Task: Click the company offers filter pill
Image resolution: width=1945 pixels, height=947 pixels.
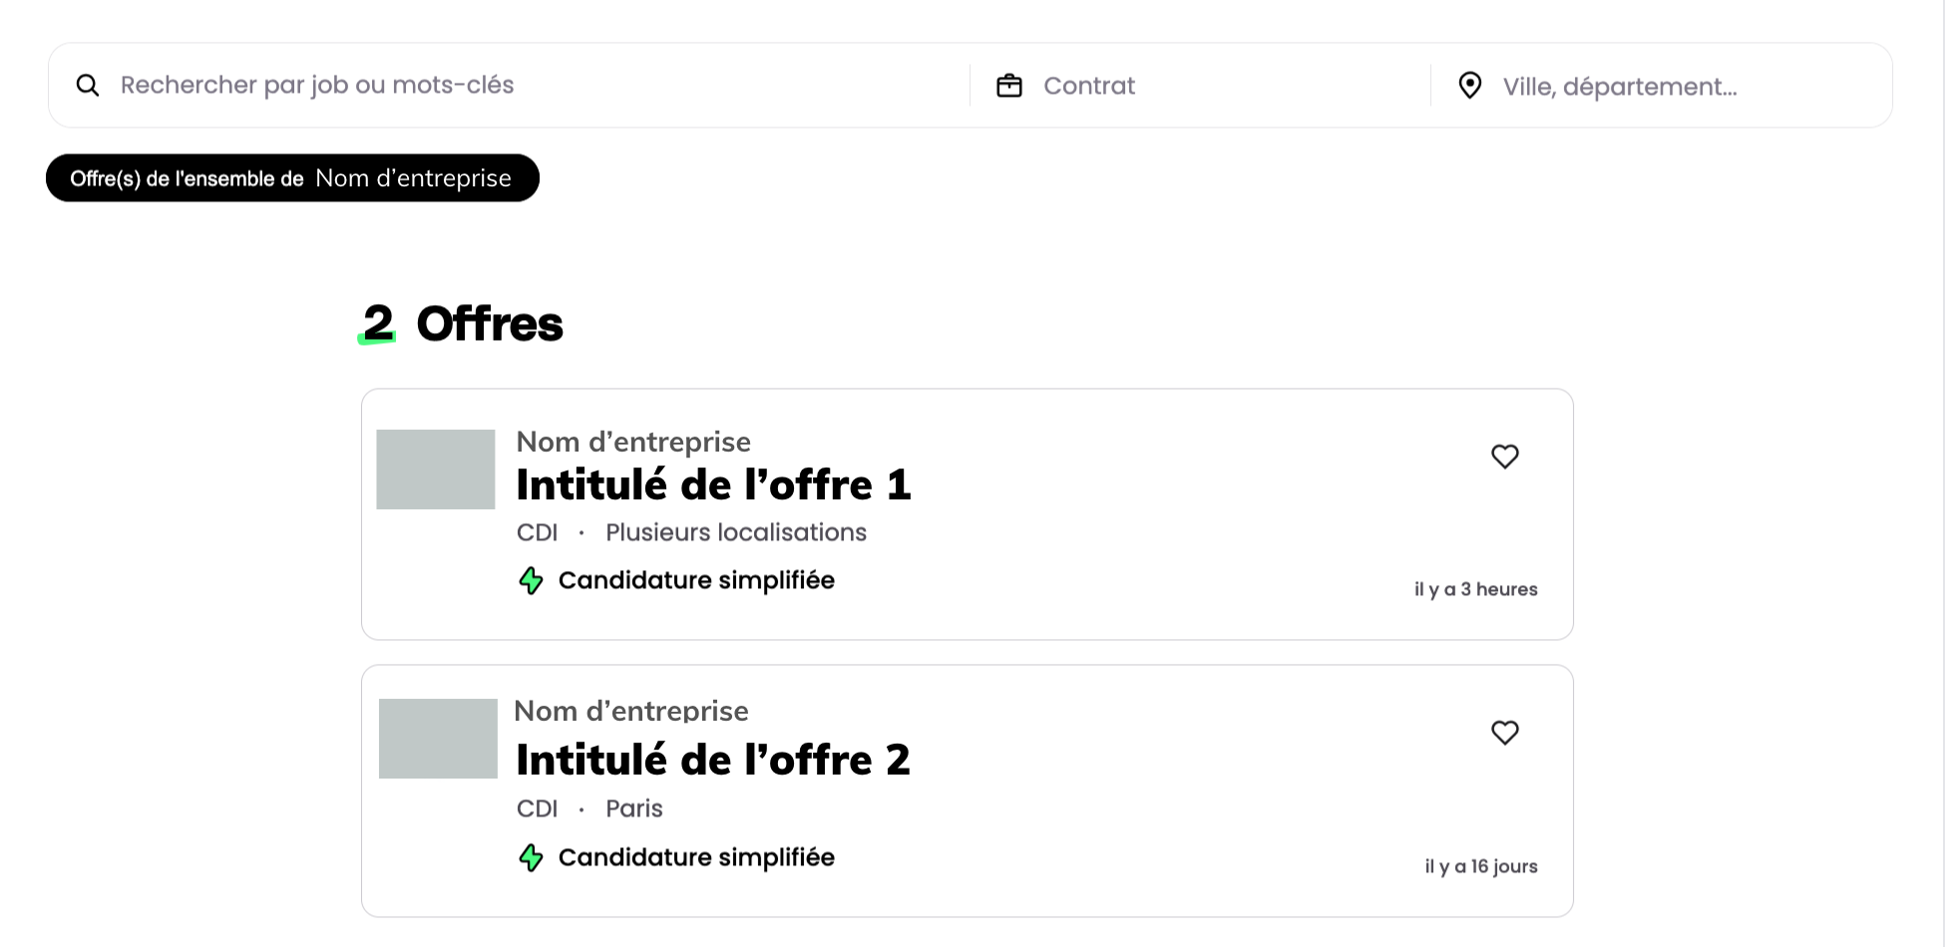Action: click(x=292, y=178)
